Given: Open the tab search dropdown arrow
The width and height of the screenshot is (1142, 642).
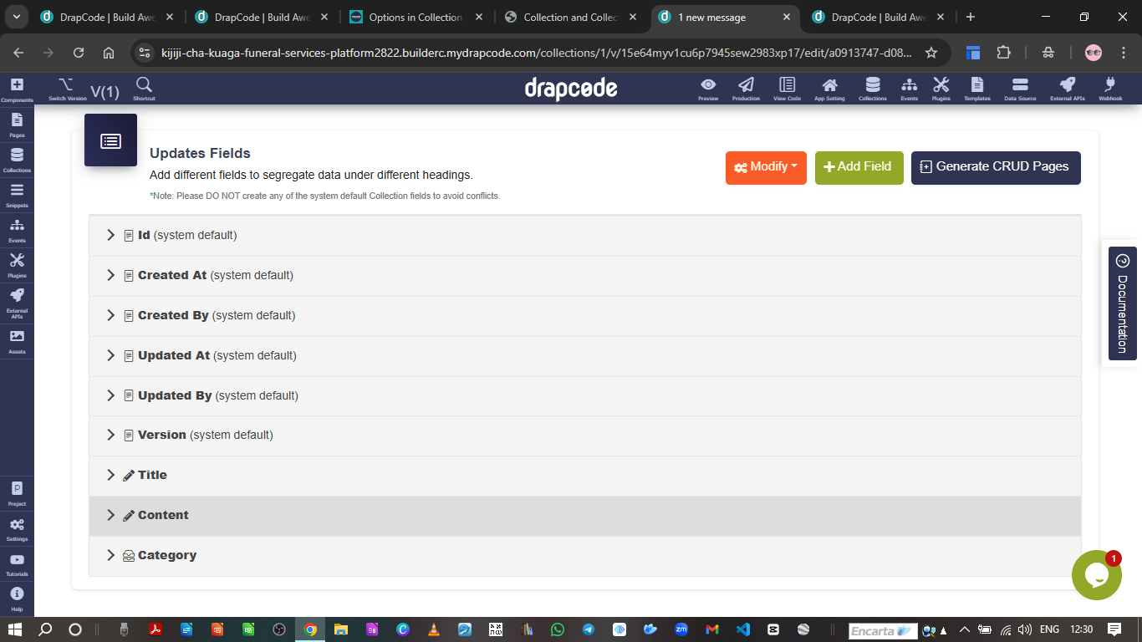Looking at the screenshot, I should pos(17,17).
